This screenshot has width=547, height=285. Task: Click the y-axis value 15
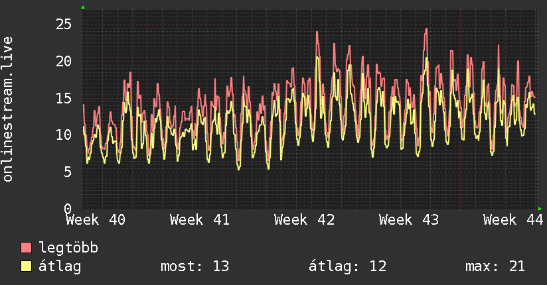click(x=64, y=98)
